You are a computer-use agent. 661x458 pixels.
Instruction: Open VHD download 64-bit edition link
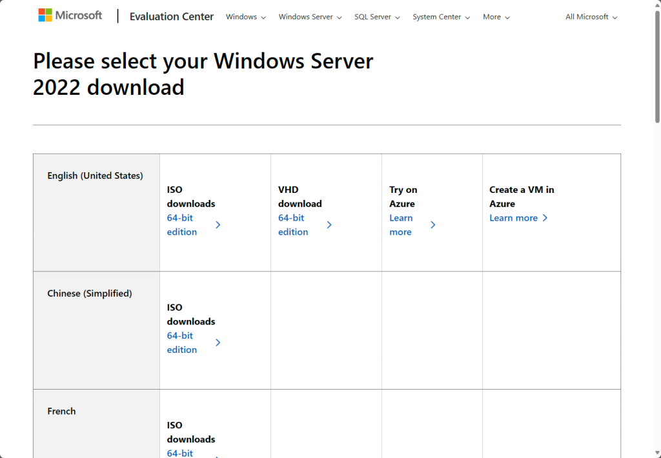[x=293, y=225]
